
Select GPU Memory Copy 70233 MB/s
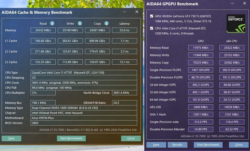200,63
